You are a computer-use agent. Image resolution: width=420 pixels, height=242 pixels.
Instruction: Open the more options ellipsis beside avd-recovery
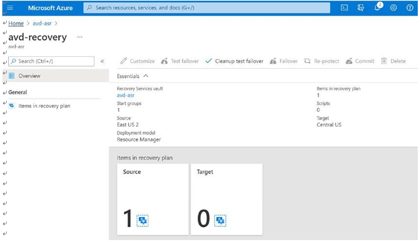click(80, 37)
